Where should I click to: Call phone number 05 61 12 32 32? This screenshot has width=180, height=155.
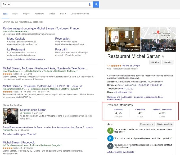coord(126,89)
